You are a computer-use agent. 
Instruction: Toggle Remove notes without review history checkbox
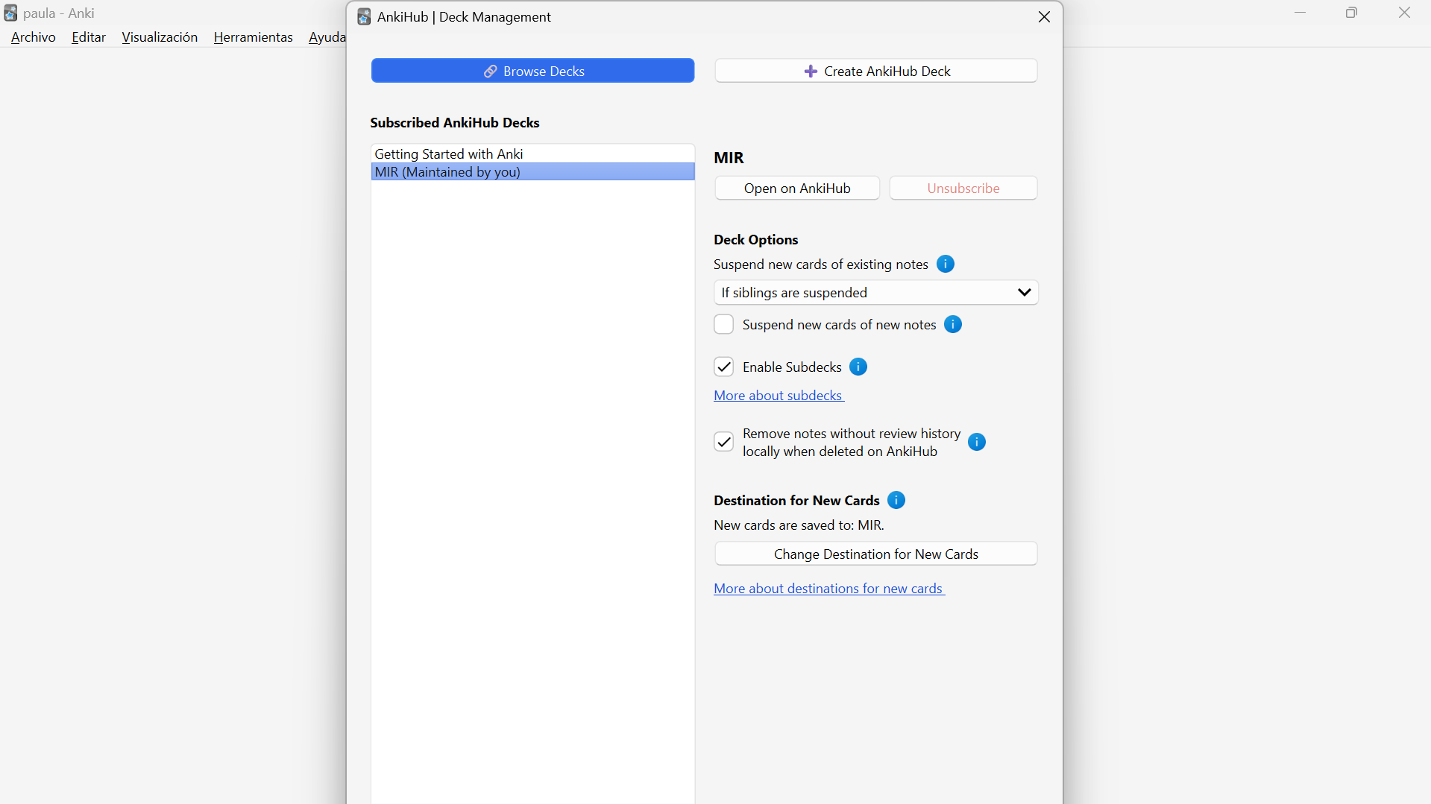[x=723, y=442]
